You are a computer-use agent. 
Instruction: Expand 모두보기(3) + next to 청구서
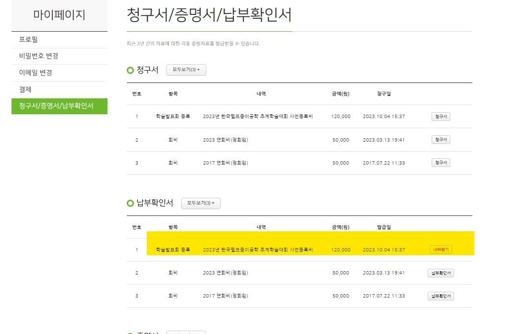[x=186, y=70]
